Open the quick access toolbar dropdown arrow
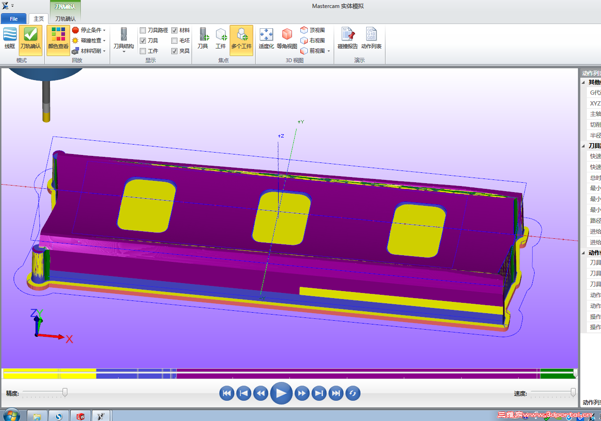Screen dimensions: 601x421 [x=12, y=6]
